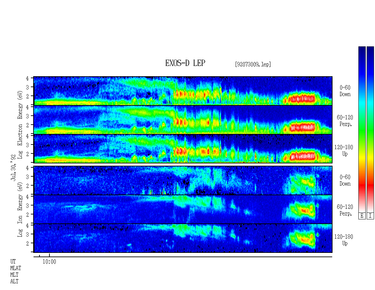Click the 120-180 Up label beside electron panel
Viewport: 375px width, 290px height.
(x=344, y=151)
